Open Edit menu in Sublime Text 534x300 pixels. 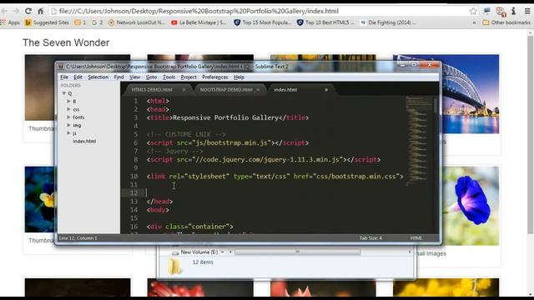click(x=78, y=77)
